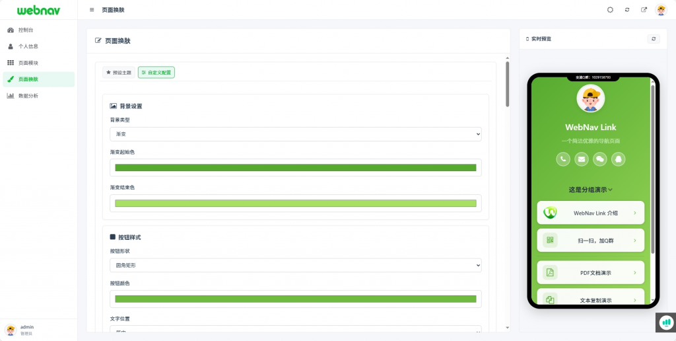This screenshot has width=676, height=341.
Task: Click the user avatar in the top-right corner
Action: (661, 10)
